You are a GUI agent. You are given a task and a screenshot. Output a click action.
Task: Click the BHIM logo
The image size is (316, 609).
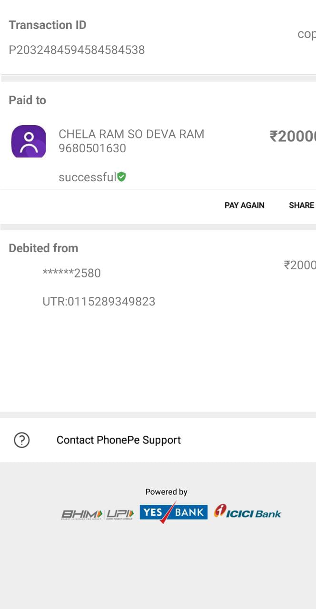pyautogui.click(x=82, y=514)
